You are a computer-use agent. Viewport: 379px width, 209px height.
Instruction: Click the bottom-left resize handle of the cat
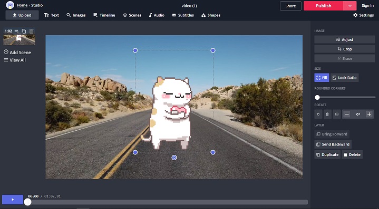point(135,152)
